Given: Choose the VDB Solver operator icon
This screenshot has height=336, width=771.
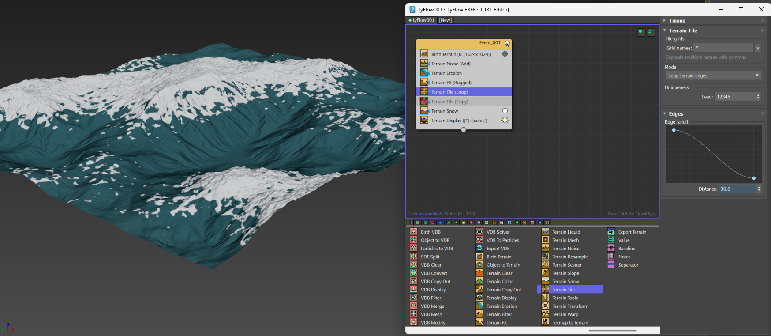Looking at the screenshot, I should pyautogui.click(x=479, y=232).
